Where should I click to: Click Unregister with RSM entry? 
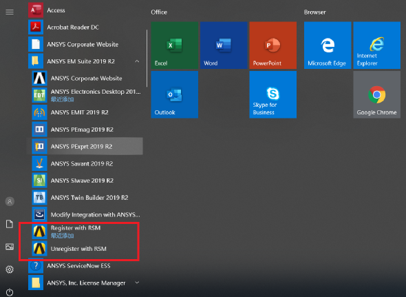(85, 249)
